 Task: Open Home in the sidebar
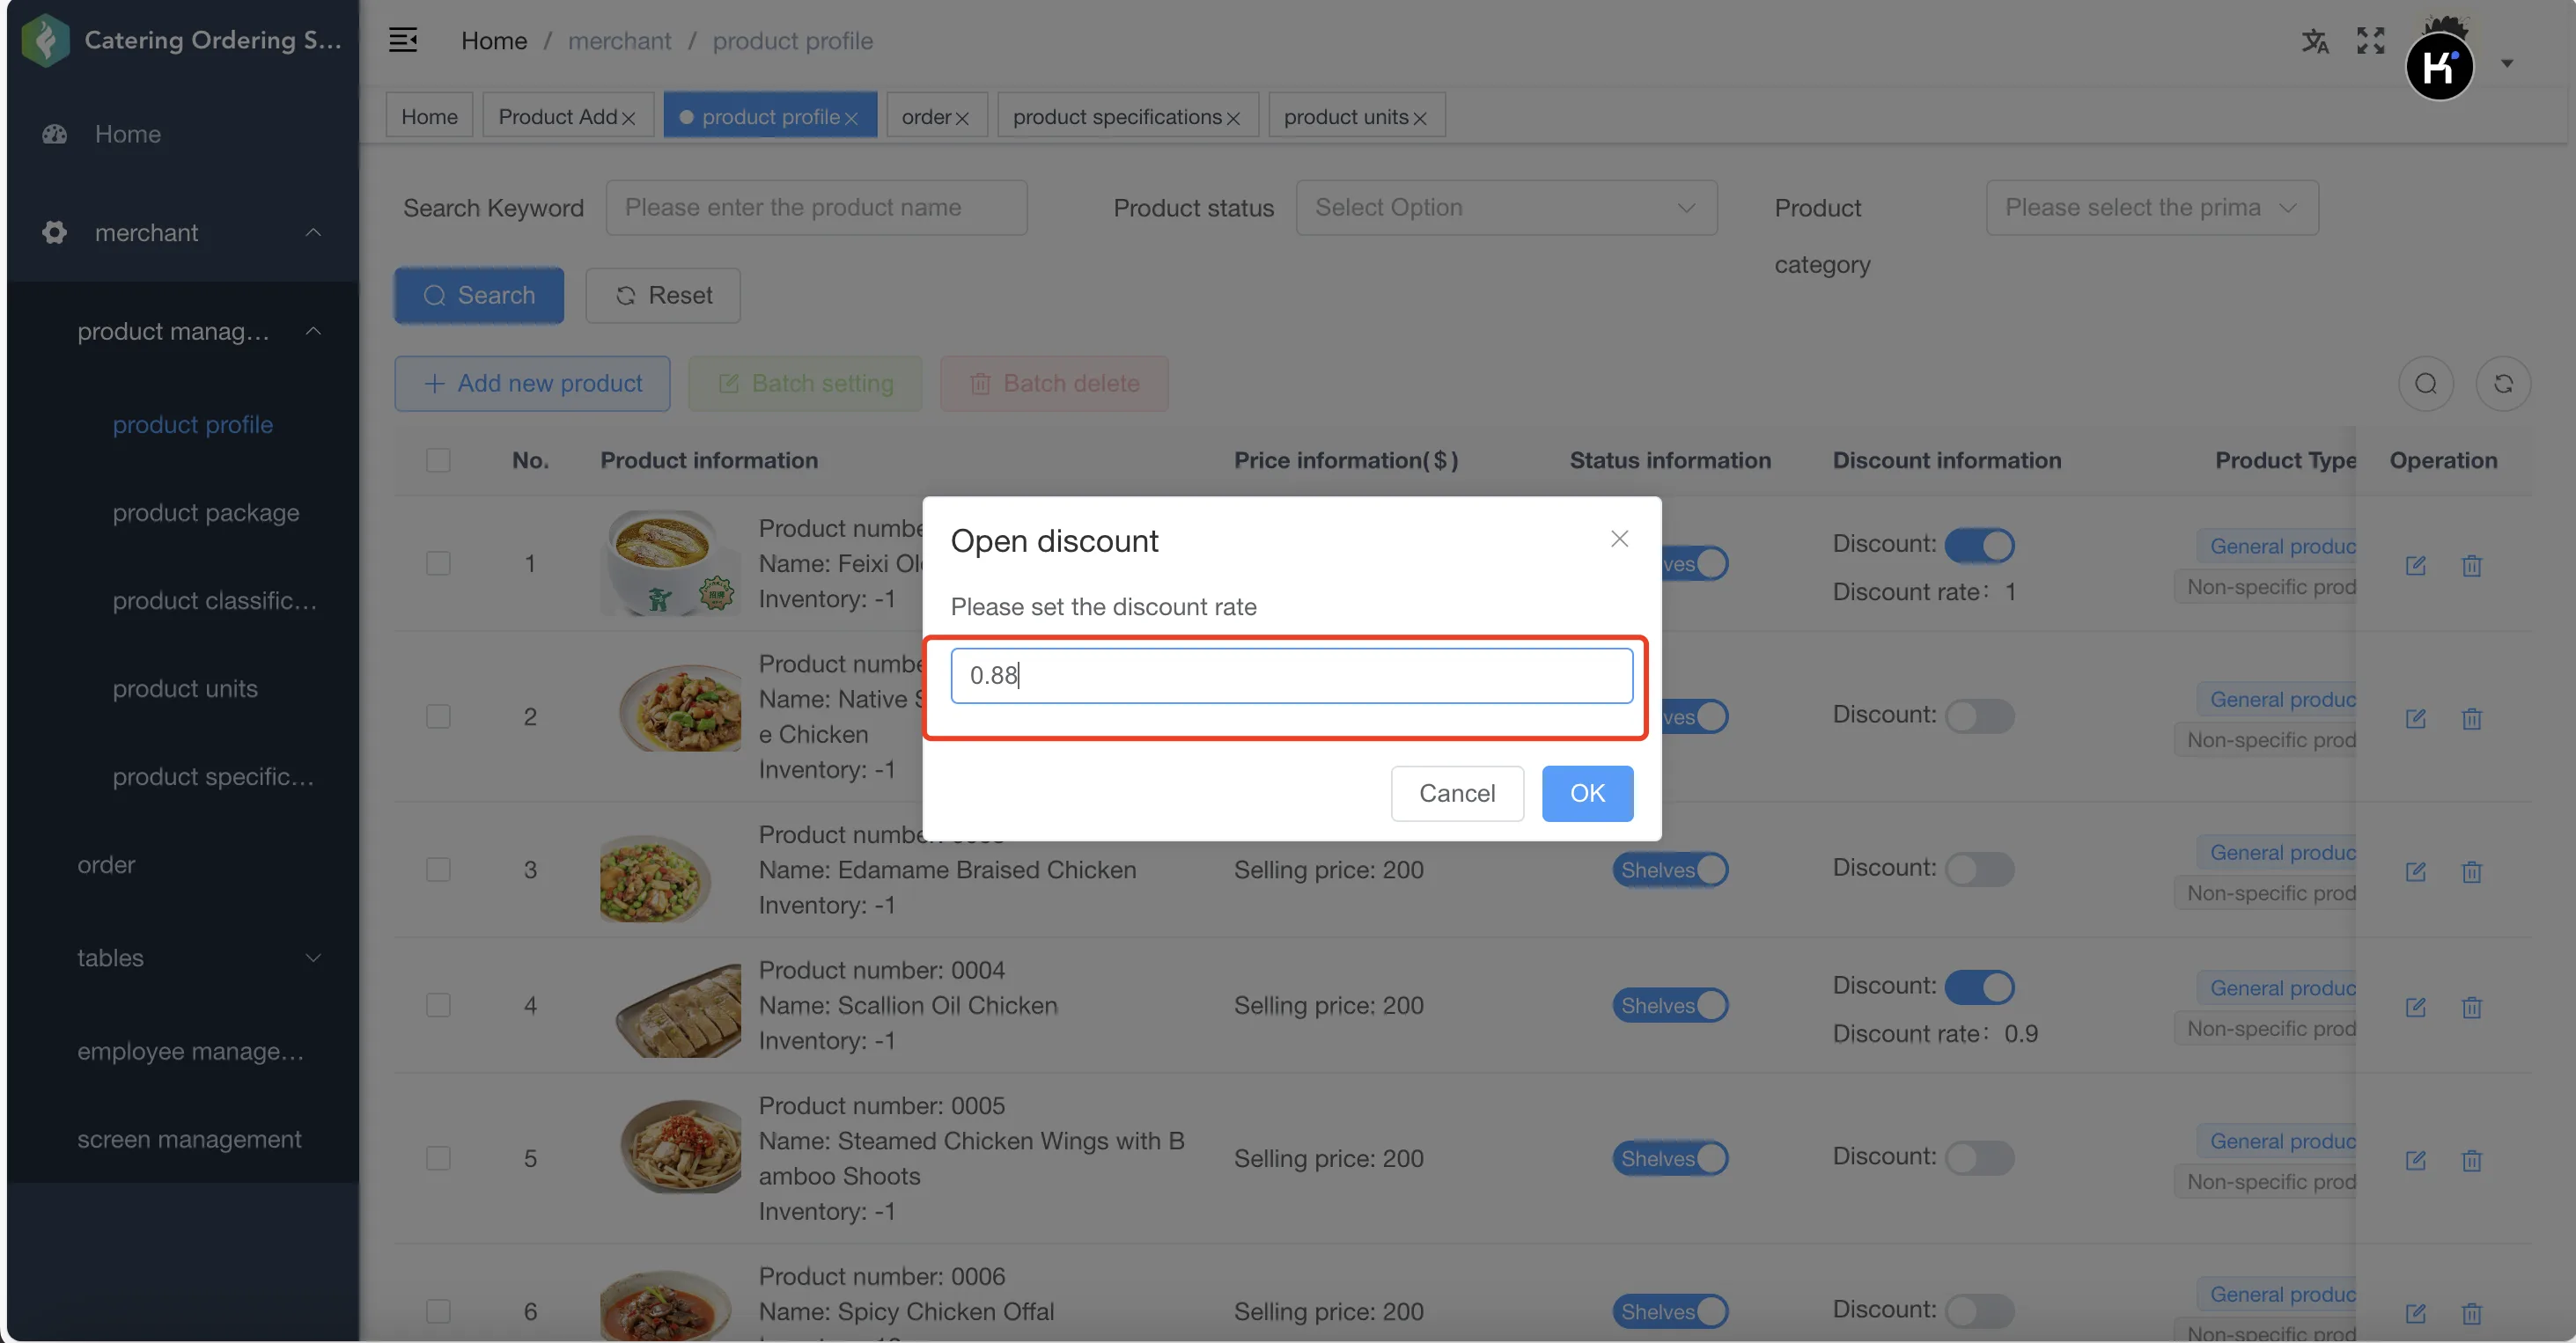click(x=183, y=134)
